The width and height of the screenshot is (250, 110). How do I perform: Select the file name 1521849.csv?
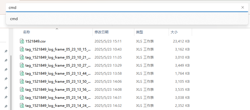click(x=35, y=41)
